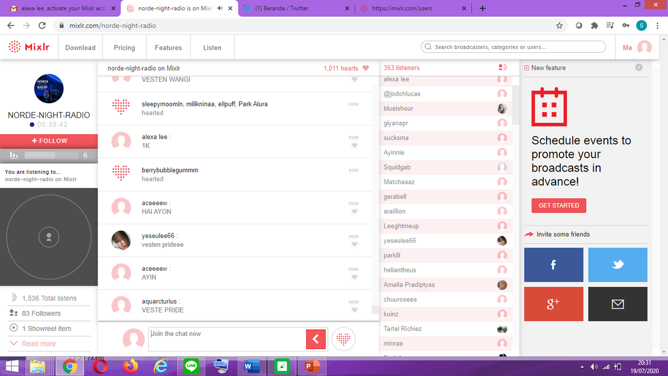Open the Pricing menu item

(124, 47)
